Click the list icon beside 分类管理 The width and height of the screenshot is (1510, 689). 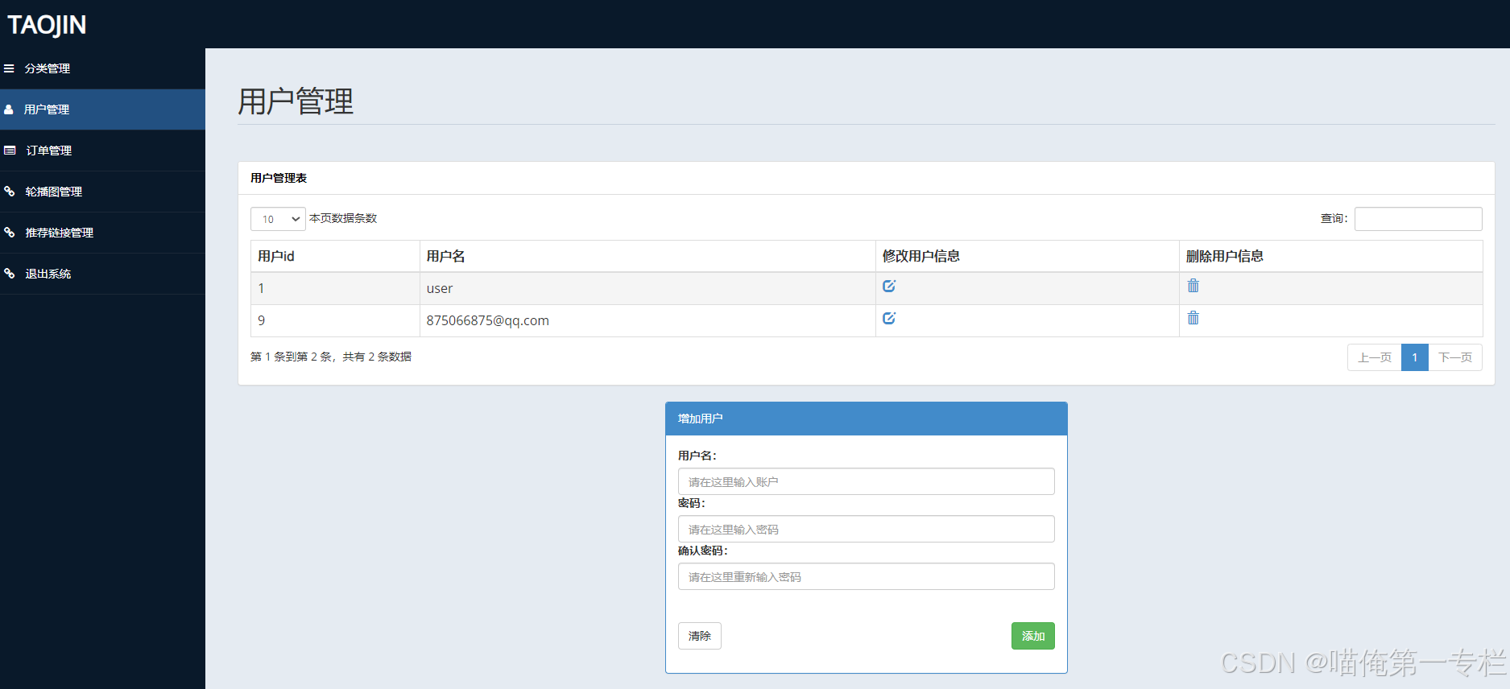tap(9, 68)
